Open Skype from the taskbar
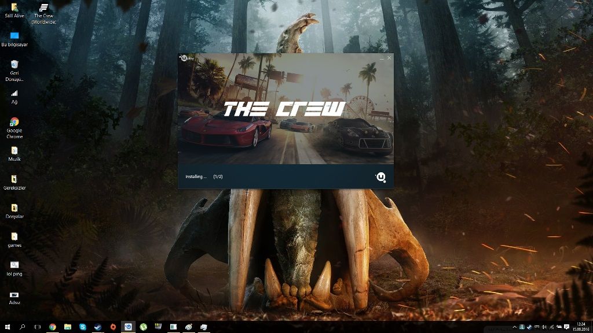 click(x=83, y=327)
